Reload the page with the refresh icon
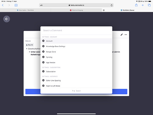 click(x=112, y=5)
